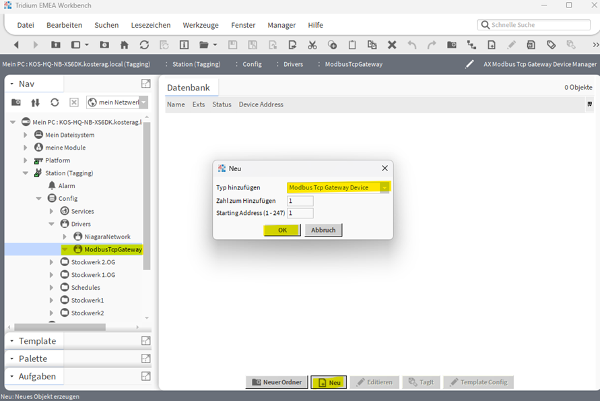Click 'AX Modbus Tcp Gateway Device Manager' view selector
This screenshot has height=401, width=600.
pyautogui.click(x=539, y=64)
